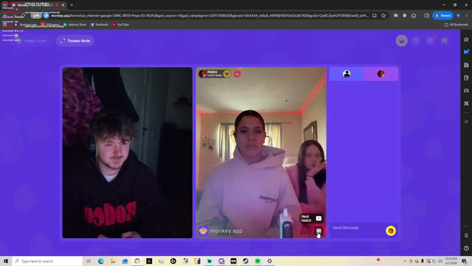Click the local webcam video feed
Screen dimensions: 472x266
(127, 153)
